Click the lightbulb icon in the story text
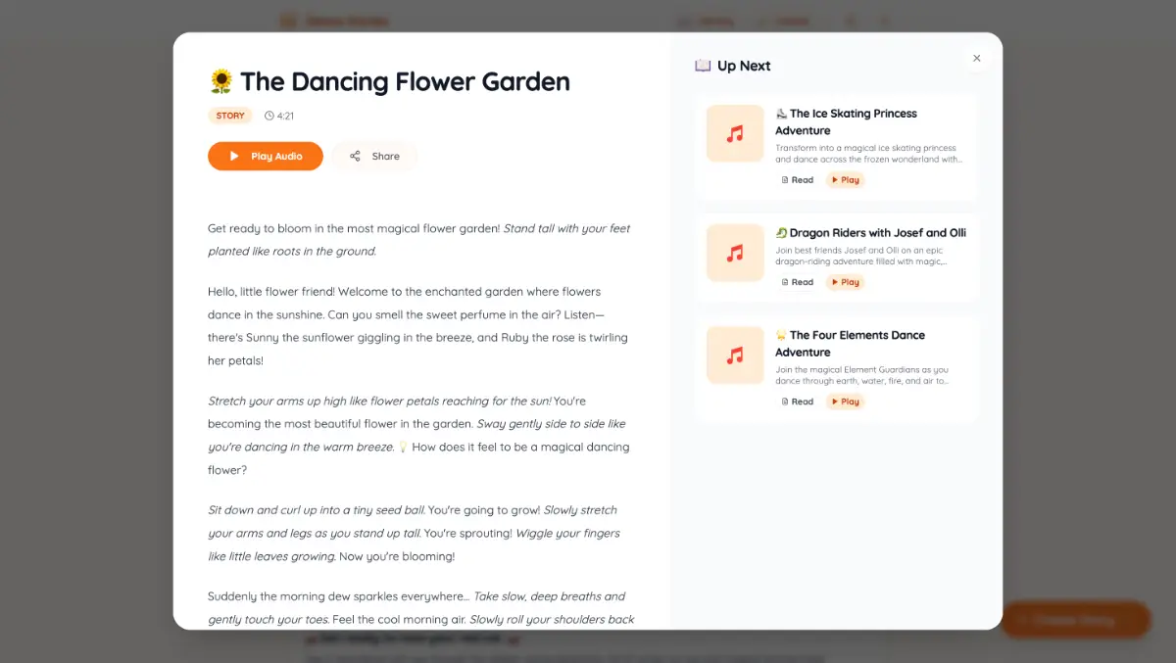 [402, 447]
